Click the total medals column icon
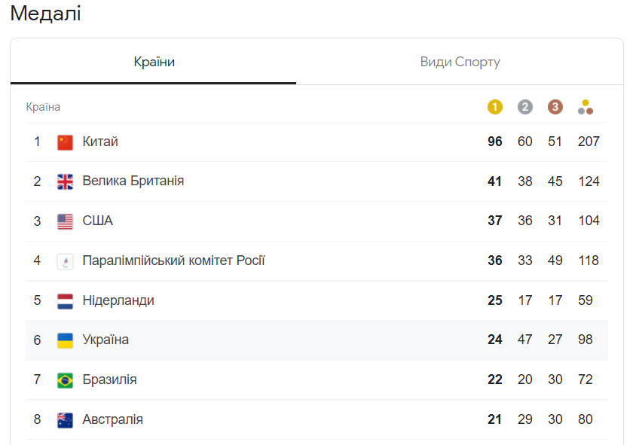633x445 pixels. coord(586,107)
